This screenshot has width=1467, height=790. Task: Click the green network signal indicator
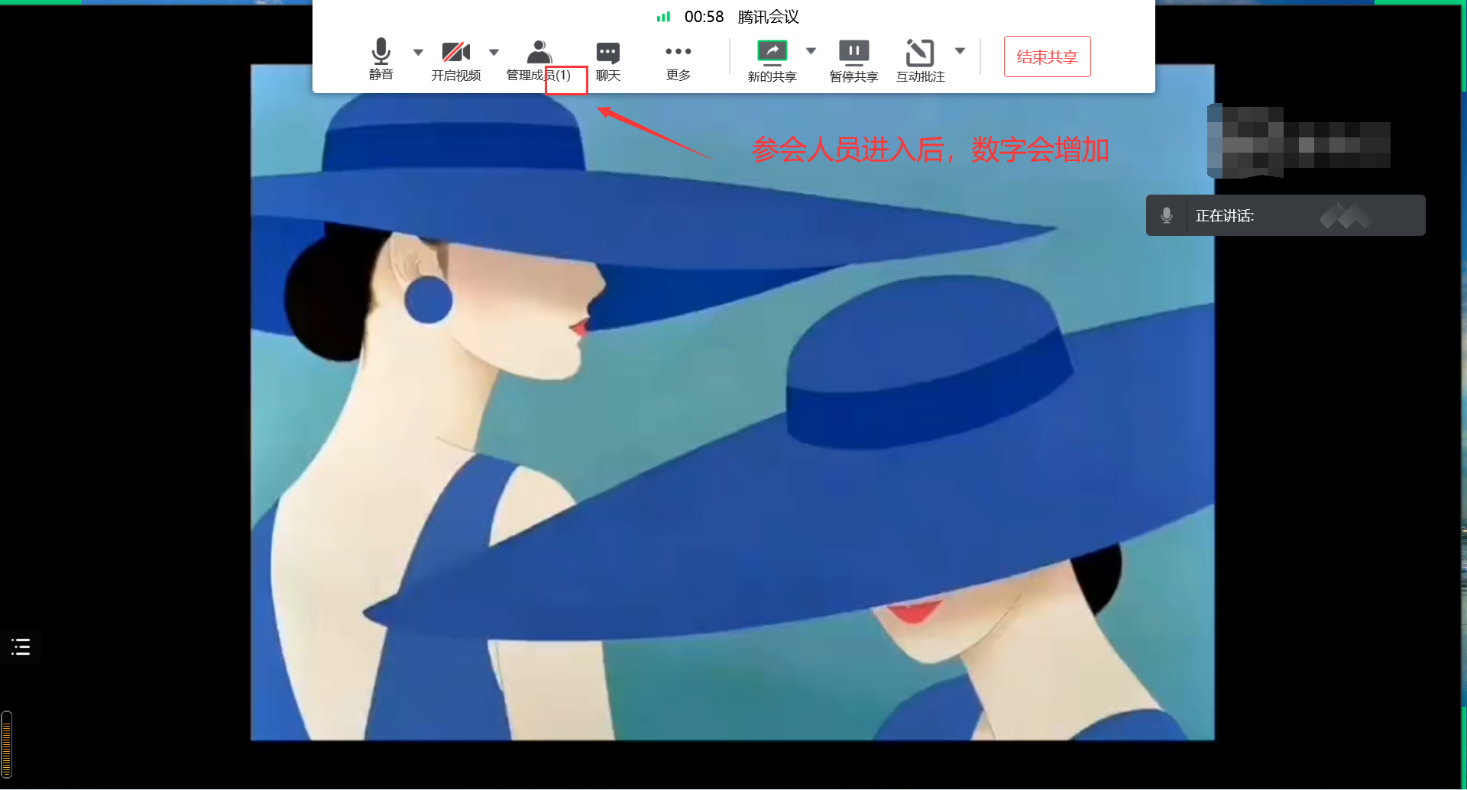663,17
